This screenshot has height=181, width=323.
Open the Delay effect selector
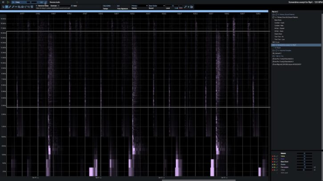pos(29,2)
